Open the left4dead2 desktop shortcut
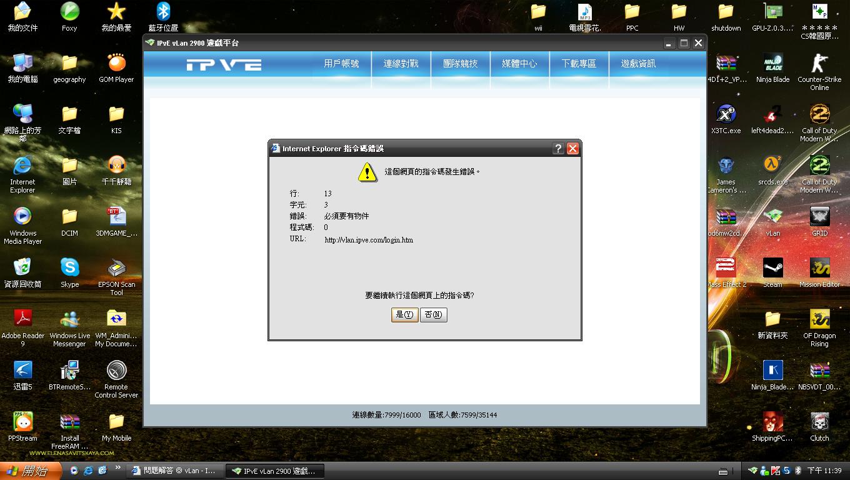 tap(772, 119)
